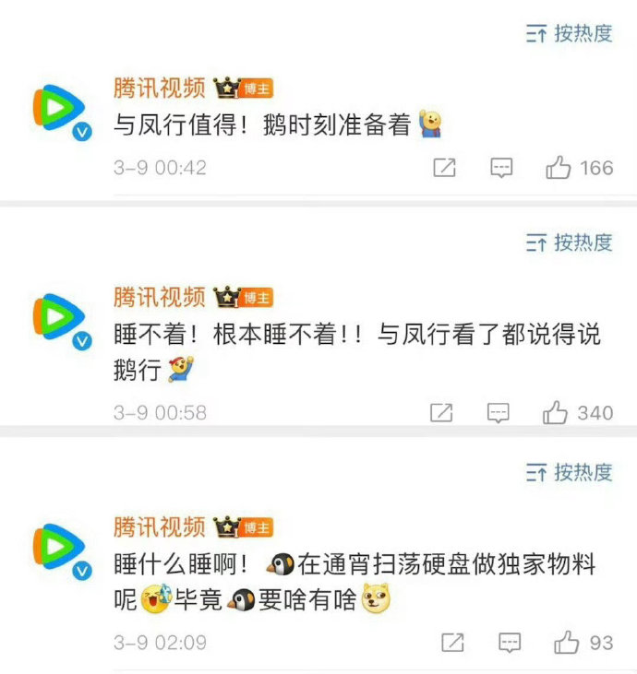Tap 博主 badge on third comment
Viewport: 637px width, 674px height.
(257, 527)
